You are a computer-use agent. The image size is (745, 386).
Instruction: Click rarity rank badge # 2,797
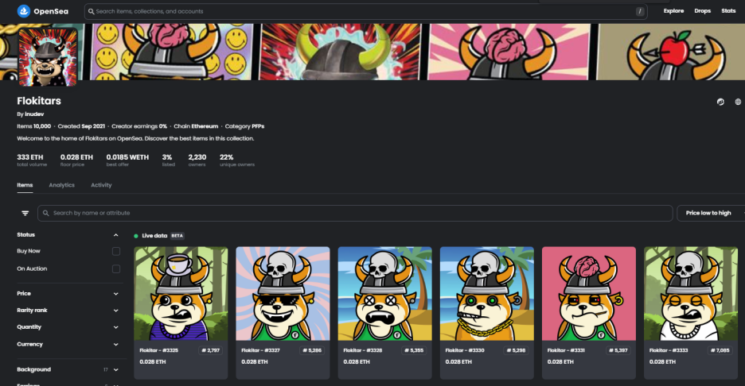tap(210, 350)
